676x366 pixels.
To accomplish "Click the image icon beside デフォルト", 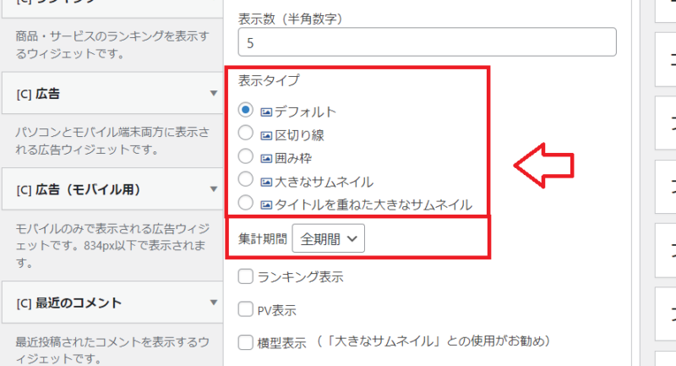I will click(266, 112).
